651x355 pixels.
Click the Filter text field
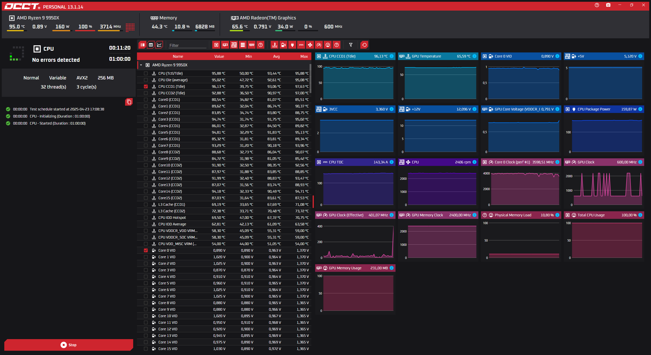[x=188, y=45]
